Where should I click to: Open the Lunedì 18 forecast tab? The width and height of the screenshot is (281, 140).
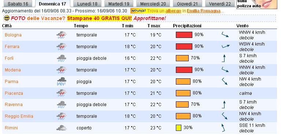(x=87, y=4)
